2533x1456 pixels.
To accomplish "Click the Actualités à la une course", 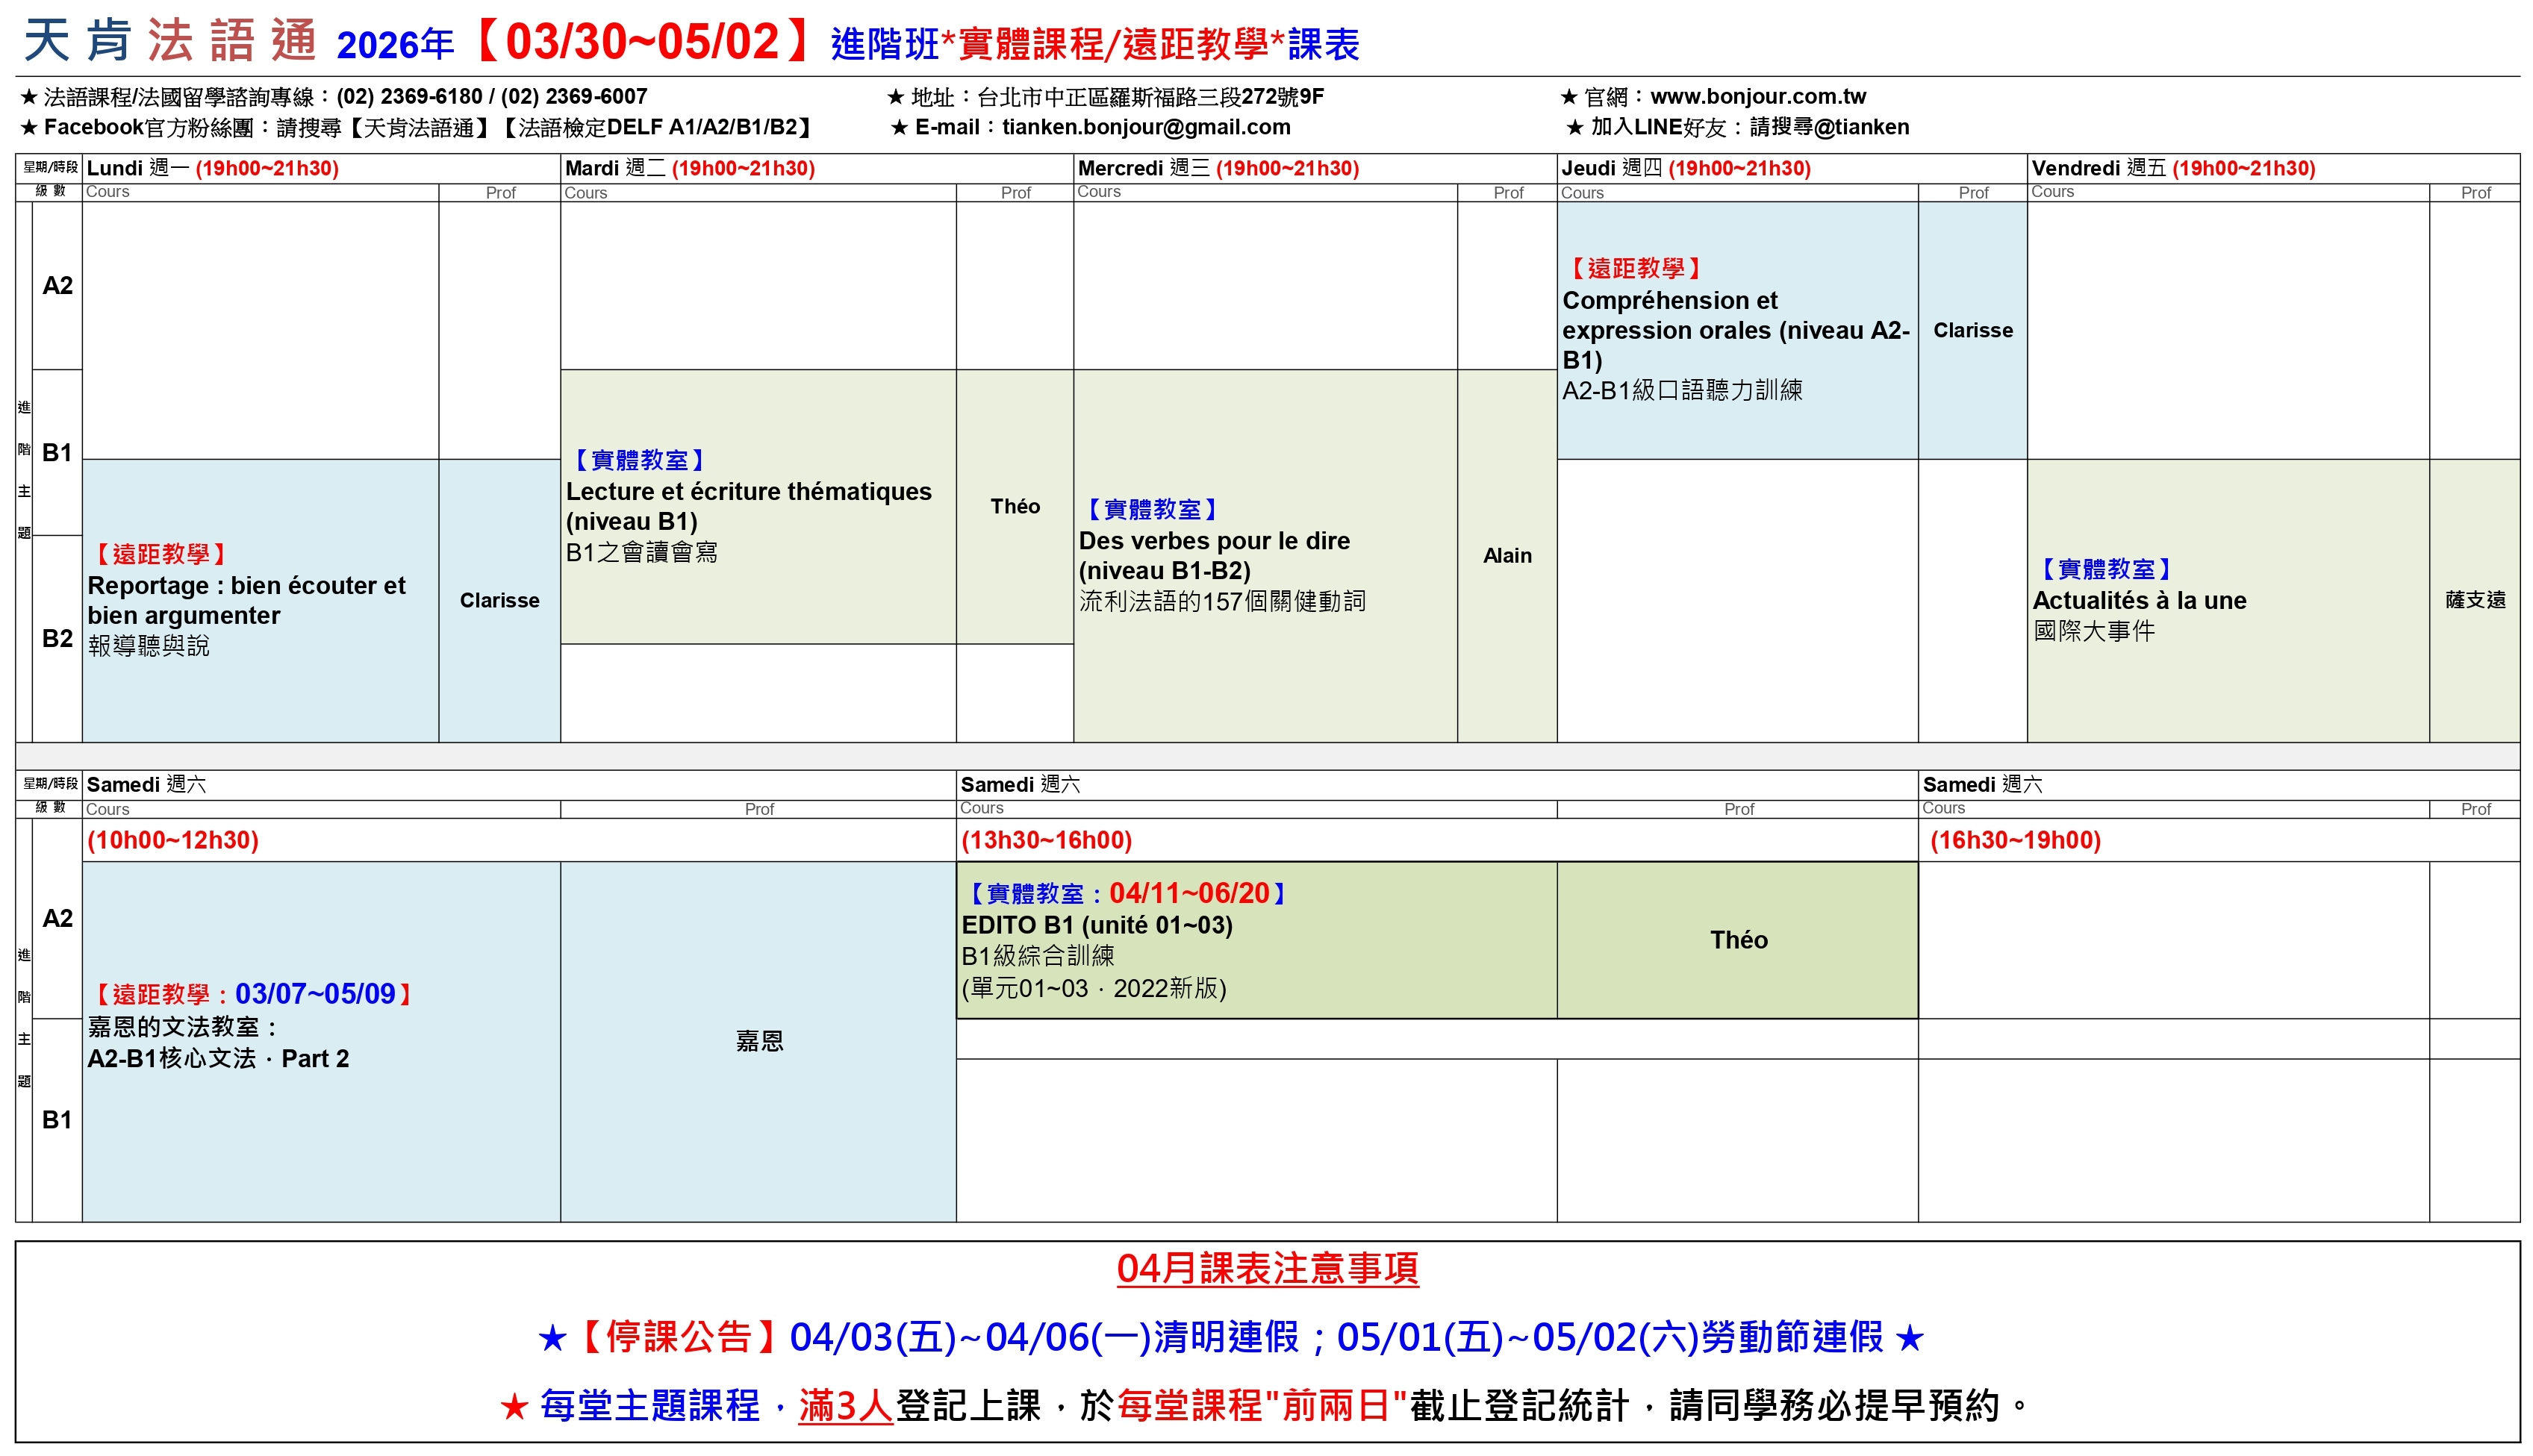I will point(2139,600).
